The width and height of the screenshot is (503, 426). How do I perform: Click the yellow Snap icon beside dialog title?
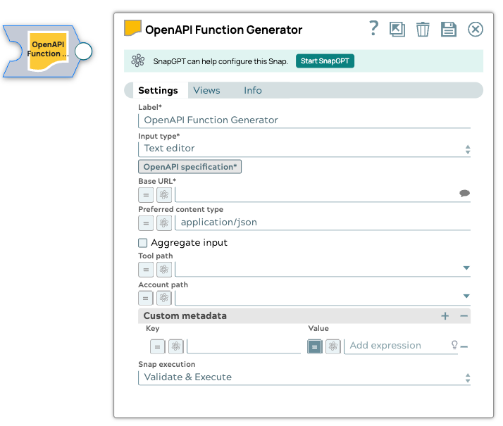133,28
